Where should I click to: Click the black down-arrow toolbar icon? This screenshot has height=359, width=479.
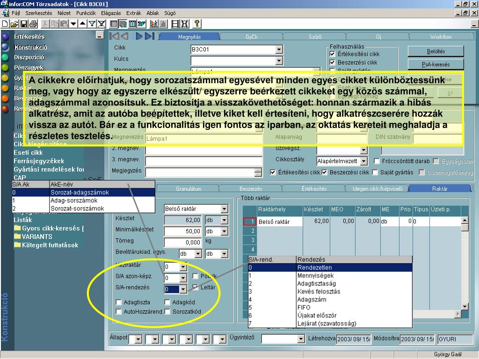73,23
